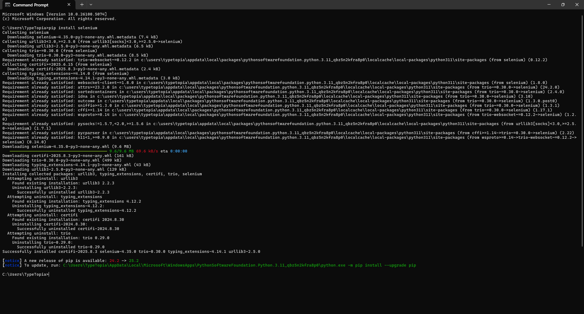Click the green pip upgrade command text
Viewport: 584px width, 314px height.
tap(239, 265)
